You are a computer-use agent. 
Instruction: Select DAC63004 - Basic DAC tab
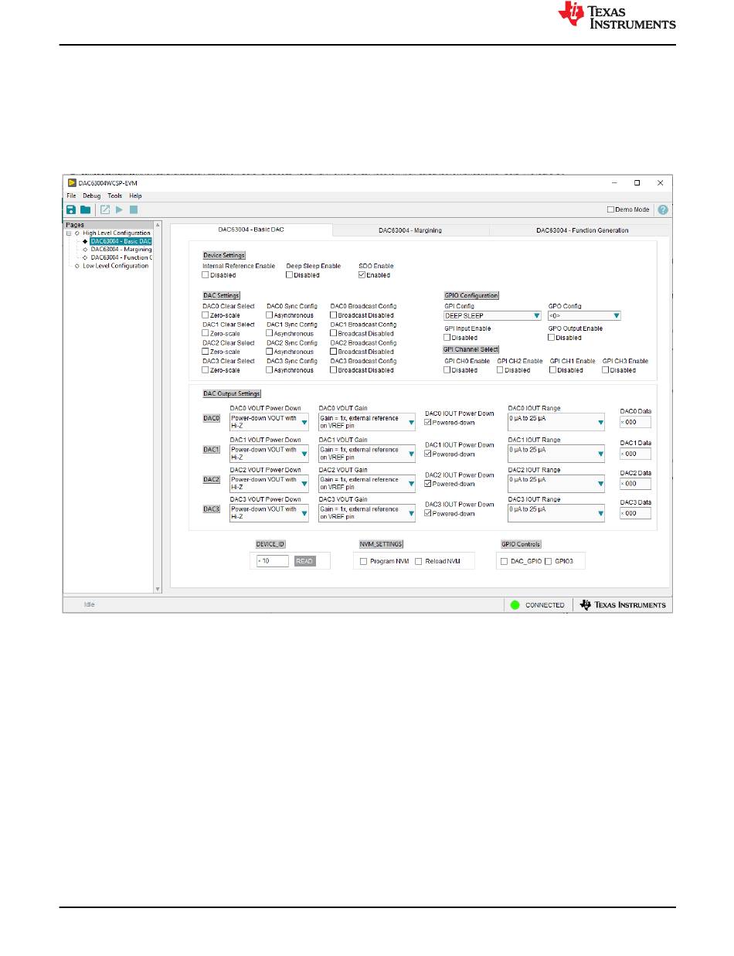[252, 230]
